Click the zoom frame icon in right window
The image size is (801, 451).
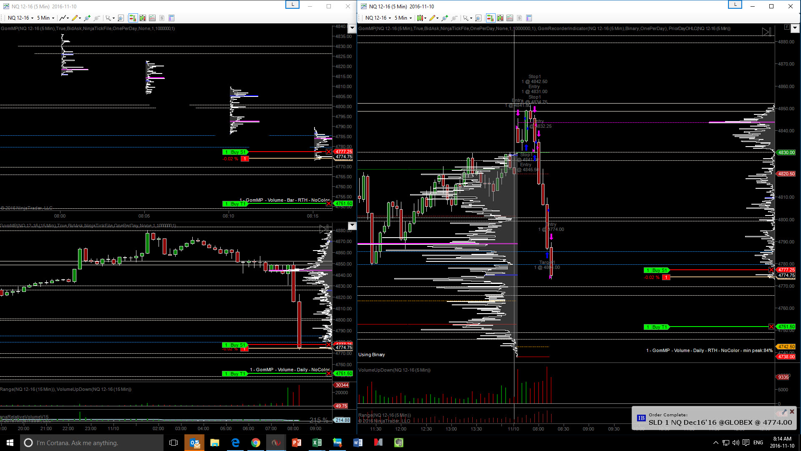tap(478, 18)
